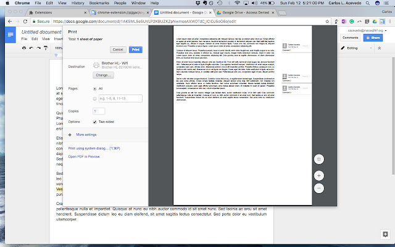Image resolution: width=395 pixels, height=247 pixels.
Task: Open the Chrome File menu
Action: 38,3
